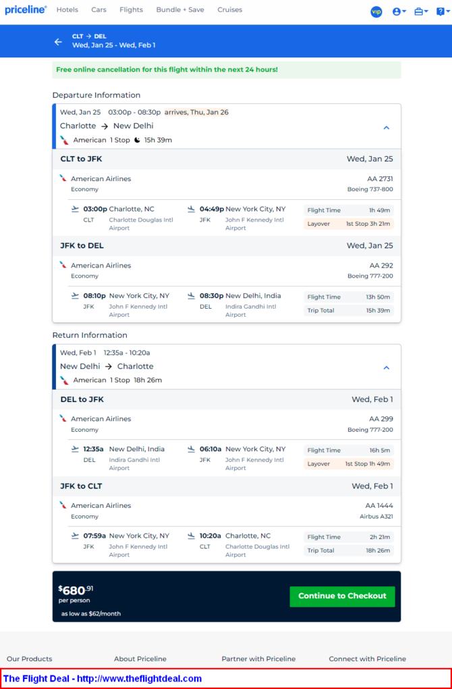
Task: Go to the Cruises section
Action: click(229, 9)
